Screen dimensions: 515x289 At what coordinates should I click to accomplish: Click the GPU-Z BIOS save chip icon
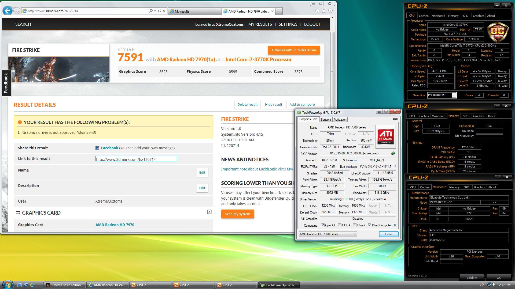pyautogui.click(x=393, y=153)
